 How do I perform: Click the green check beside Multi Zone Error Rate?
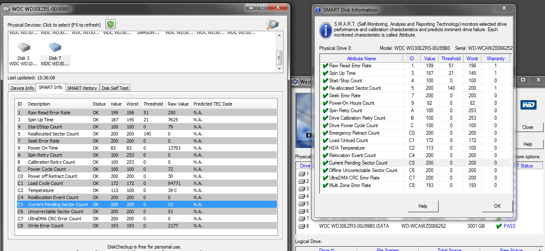pyautogui.click(x=325, y=185)
